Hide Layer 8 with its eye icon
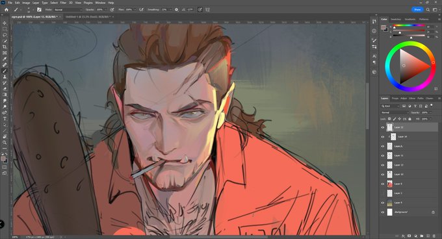 382,184
